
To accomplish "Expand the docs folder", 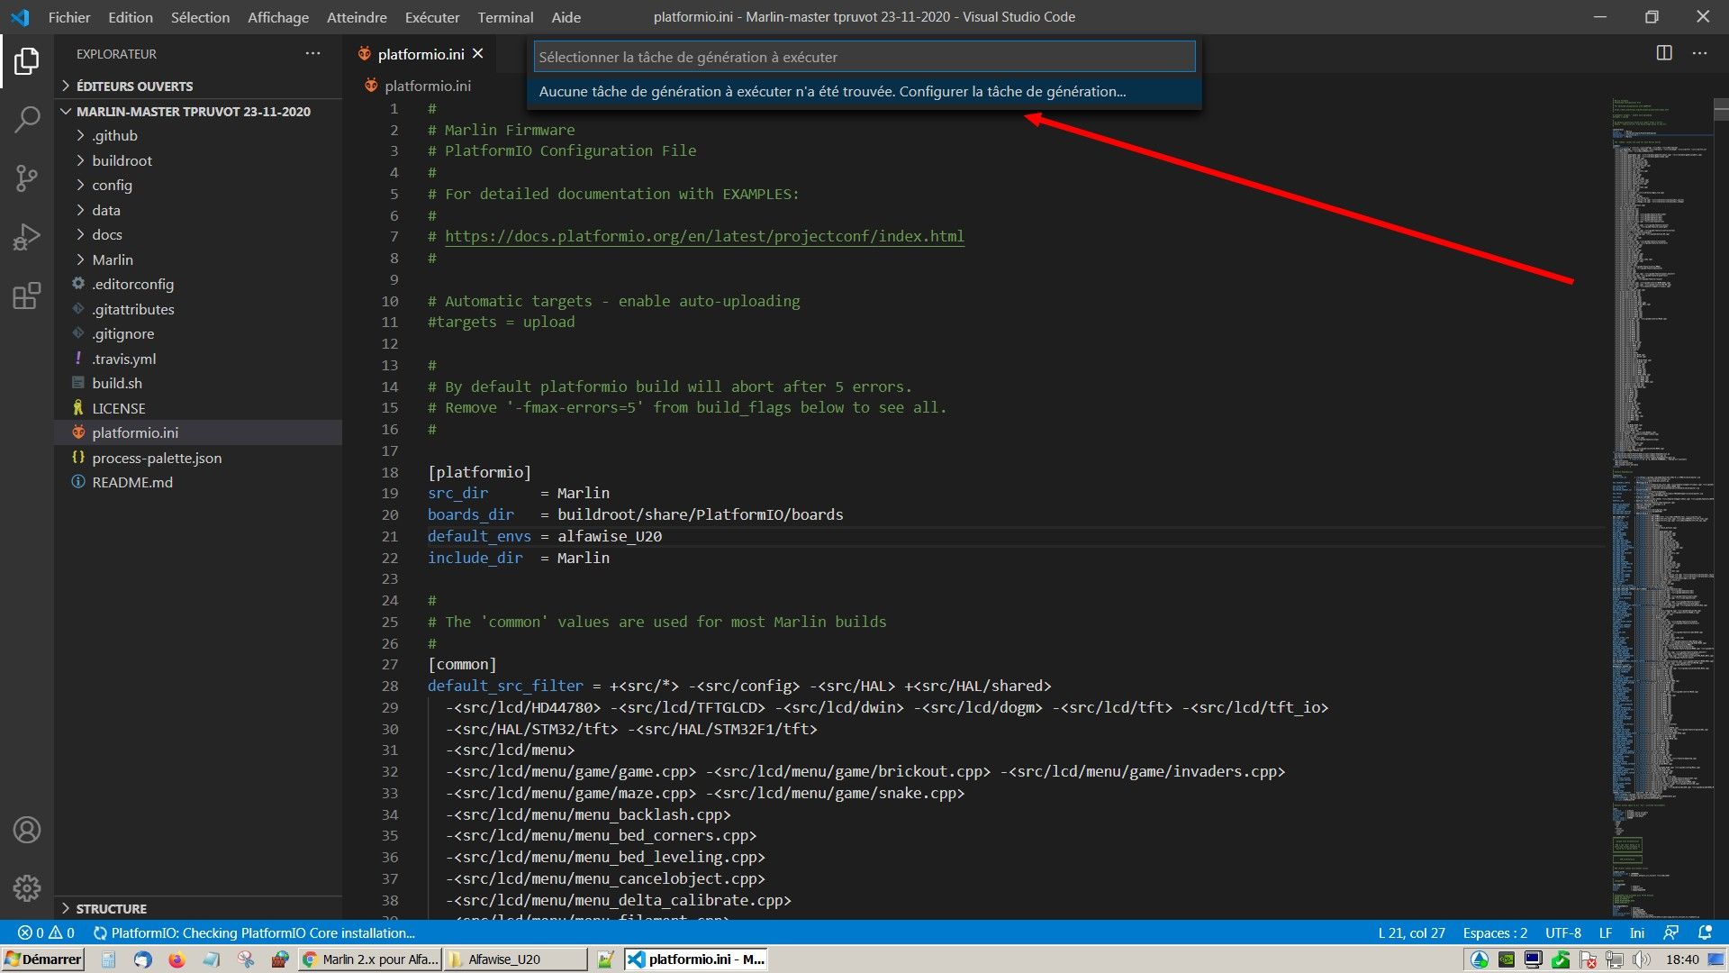I will [x=198, y=234].
